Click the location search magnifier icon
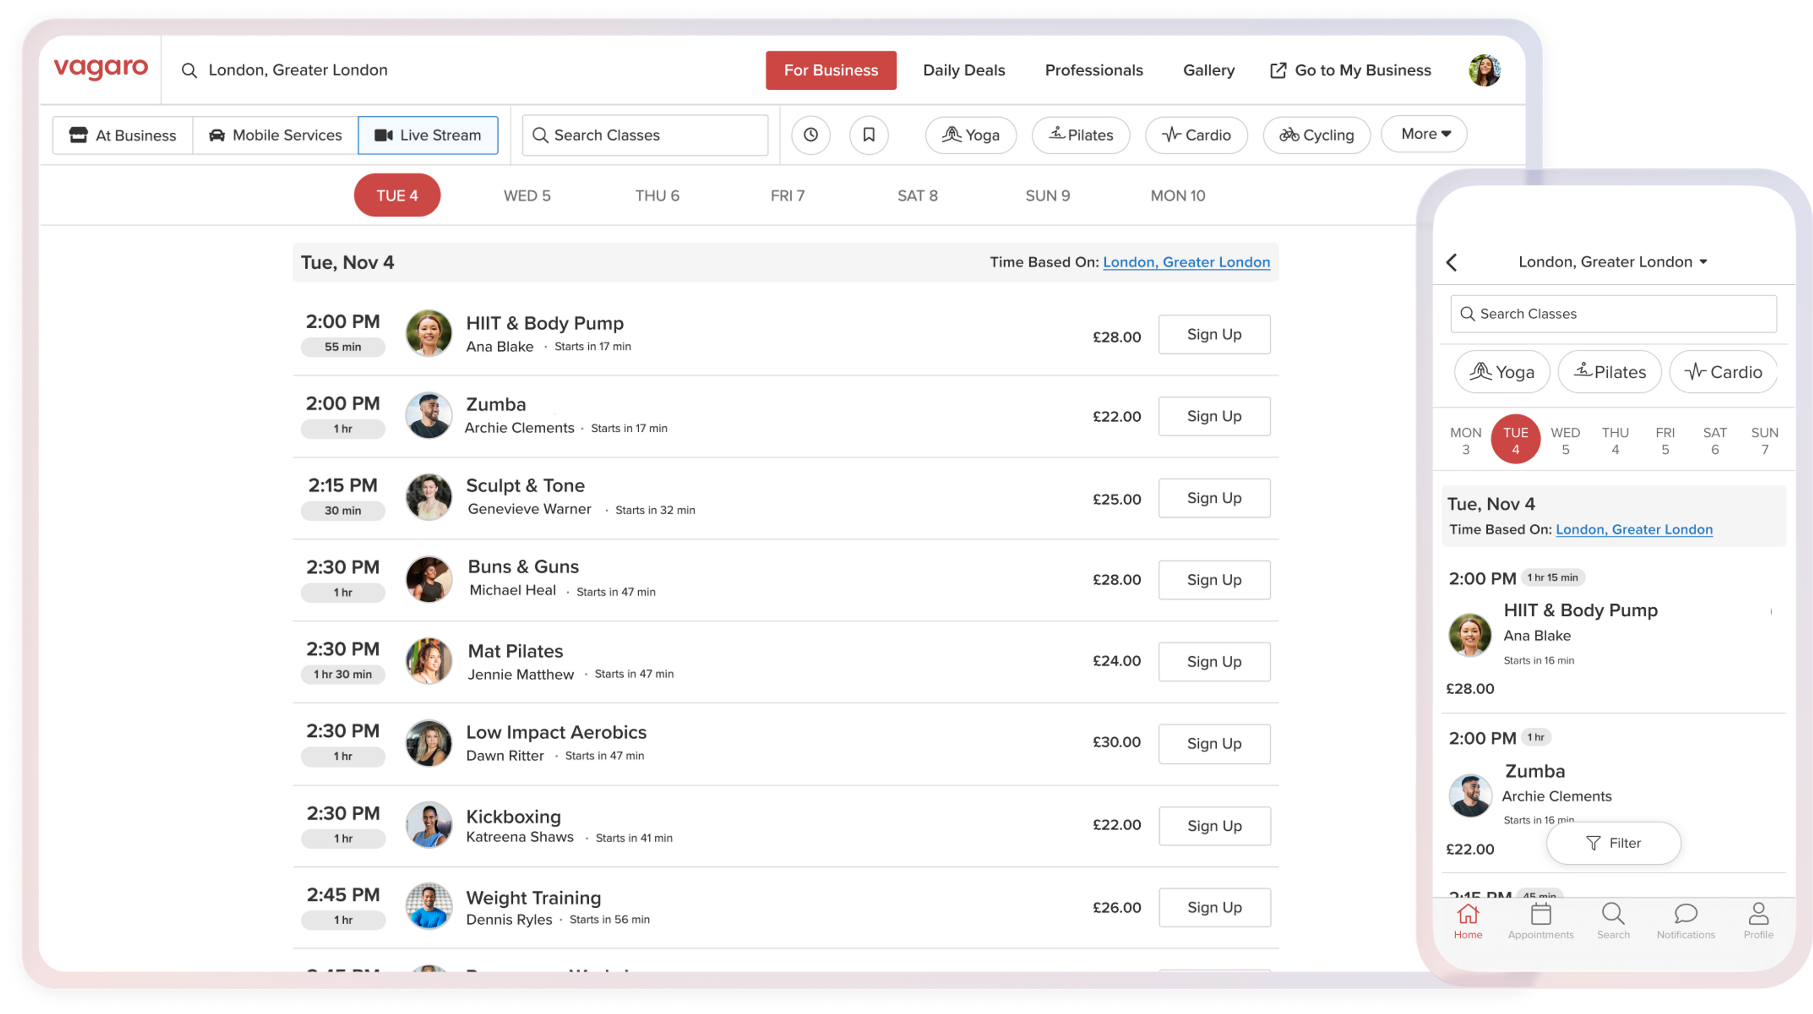Screen dimensions: 1813x1014 pyautogui.click(x=189, y=70)
